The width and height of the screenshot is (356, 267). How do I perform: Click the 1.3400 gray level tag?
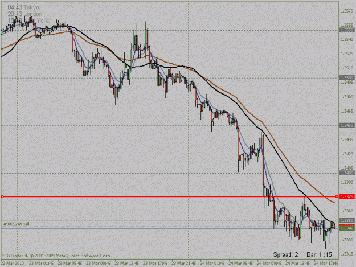347,173
